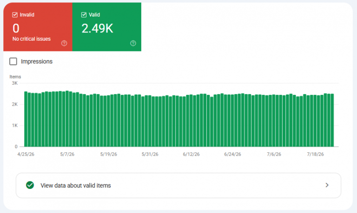The image size is (357, 213).
Task: Click the No critical issues text
Action: point(32,39)
